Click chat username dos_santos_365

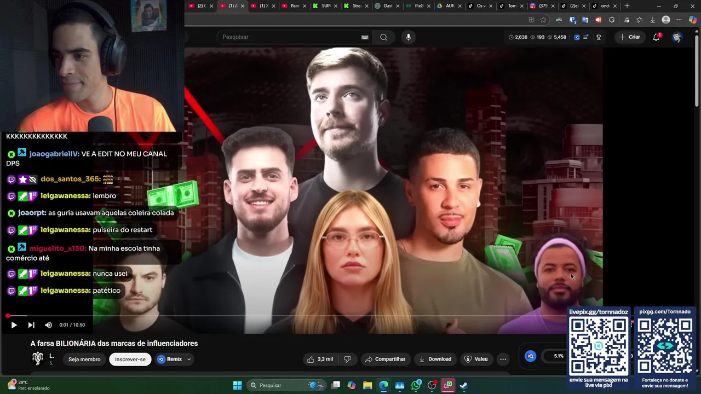tap(70, 179)
